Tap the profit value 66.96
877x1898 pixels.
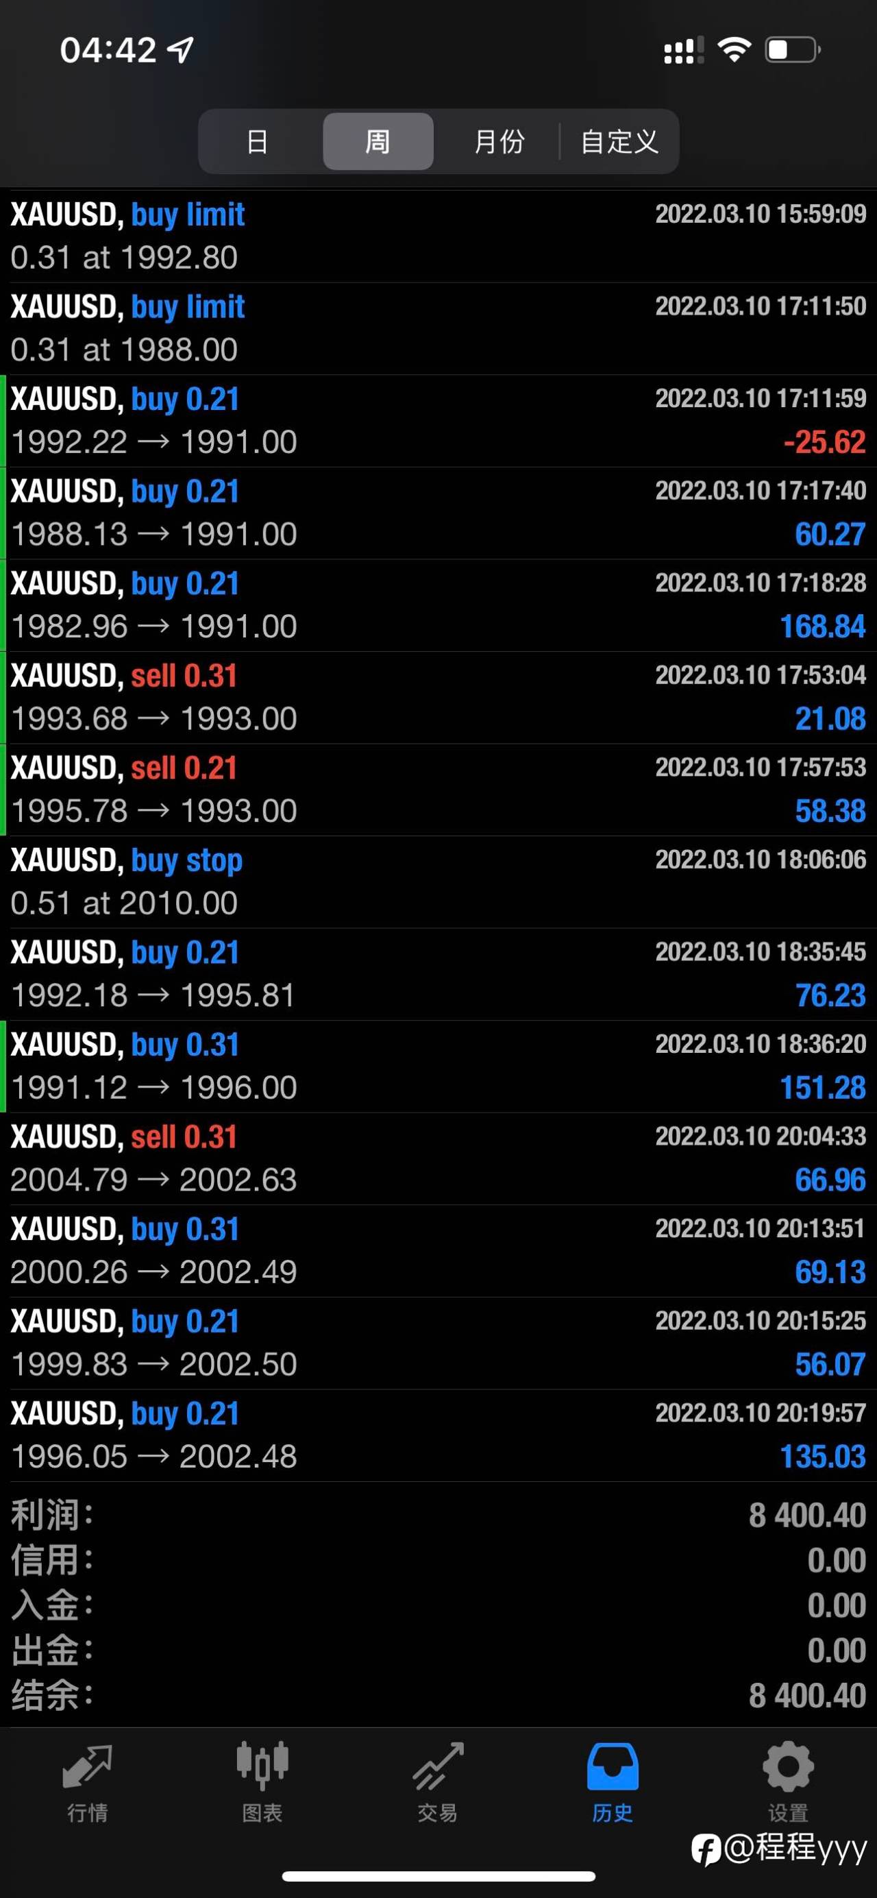click(x=830, y=1180)
